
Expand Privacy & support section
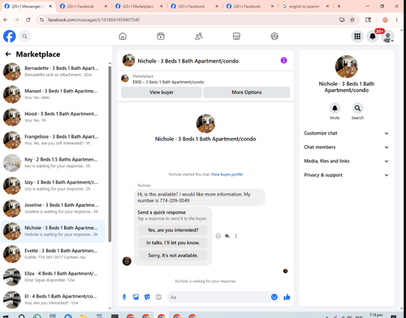point(346,175)
